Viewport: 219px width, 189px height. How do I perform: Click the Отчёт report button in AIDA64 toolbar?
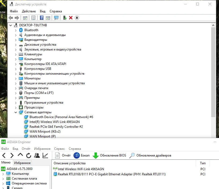[x=63, y=155]
